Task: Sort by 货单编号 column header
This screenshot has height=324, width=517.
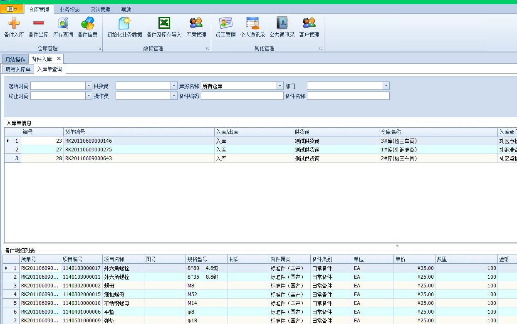Action: [138, 132]
